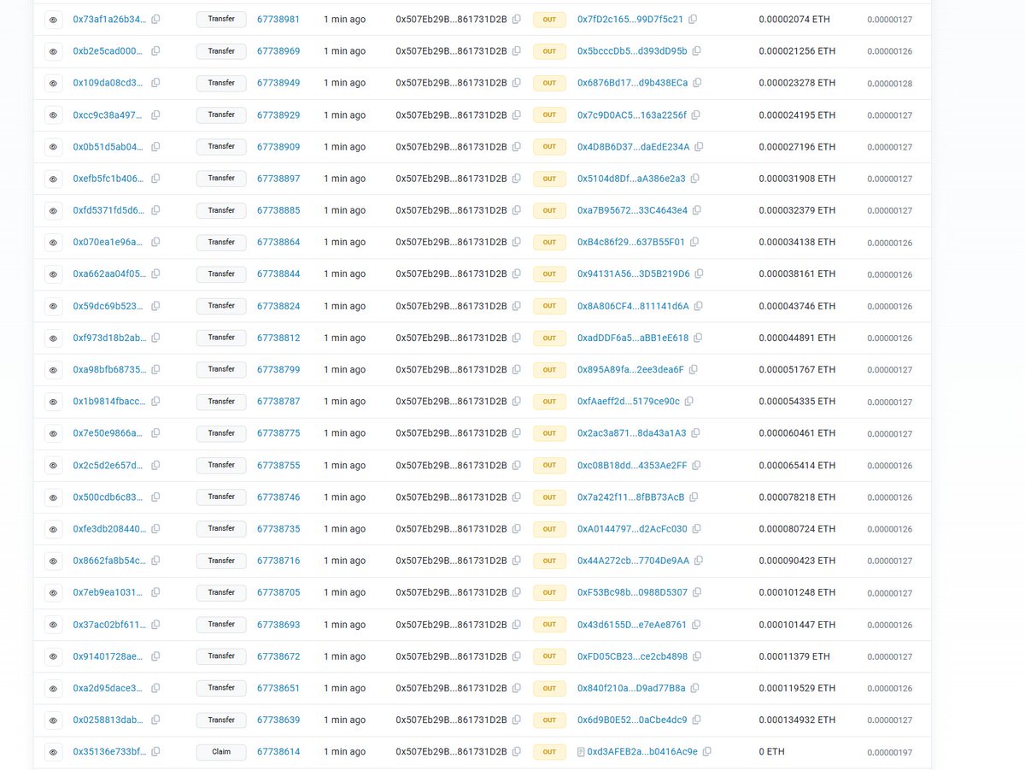Click amount 0.00011379 ETH
1025x770 pixels.
click(794, 656)
